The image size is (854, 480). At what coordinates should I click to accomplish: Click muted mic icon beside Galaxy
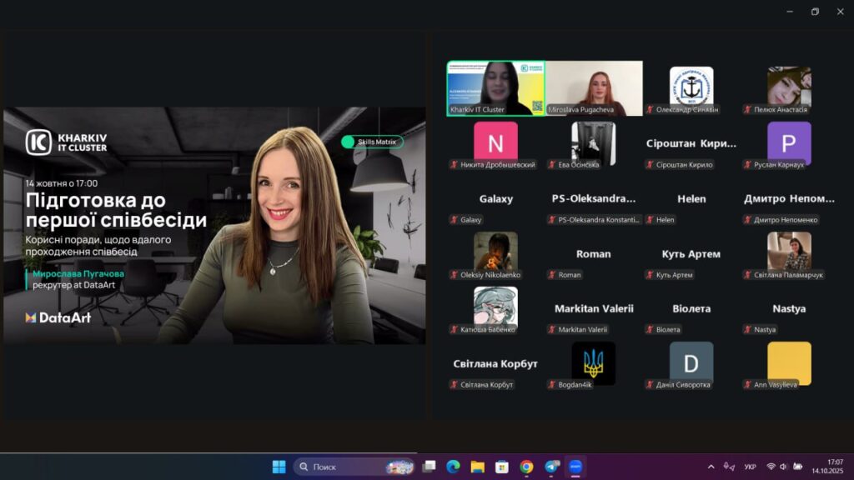point(455,220)
